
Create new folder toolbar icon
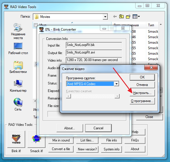point(128,16)
